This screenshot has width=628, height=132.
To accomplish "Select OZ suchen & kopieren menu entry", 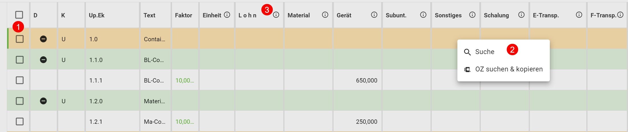I will (508, 69).
